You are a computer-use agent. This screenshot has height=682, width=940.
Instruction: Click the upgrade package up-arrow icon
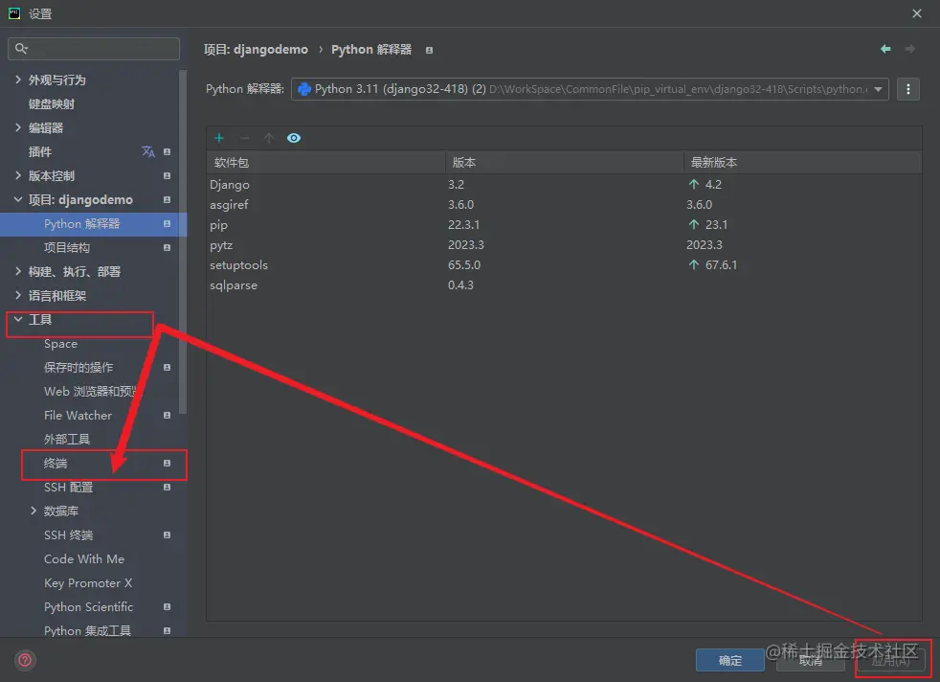point(269,138)
